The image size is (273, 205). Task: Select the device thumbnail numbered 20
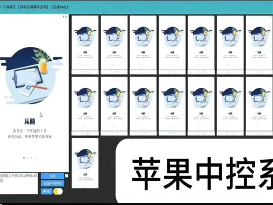(x=85, y=106)
